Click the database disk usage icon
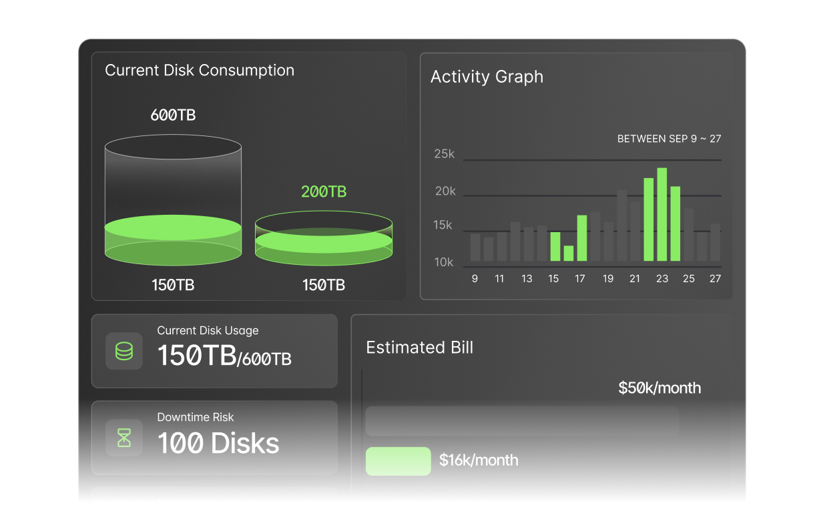This screenshot has width=825, height=531. pos(124,351)
